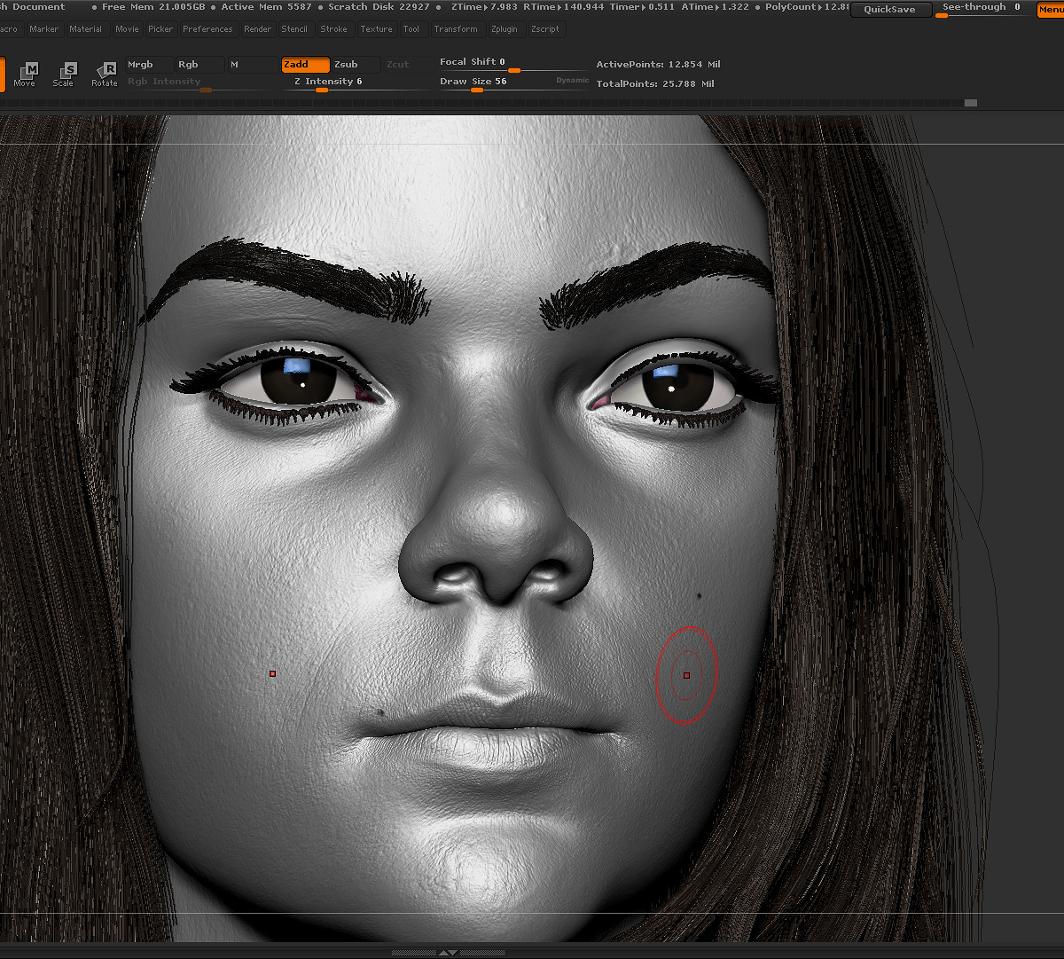Image resolution: width=1064 pixels, height=959 pixels.
Task: Open the Zscript menu
Action: (545, 29)
